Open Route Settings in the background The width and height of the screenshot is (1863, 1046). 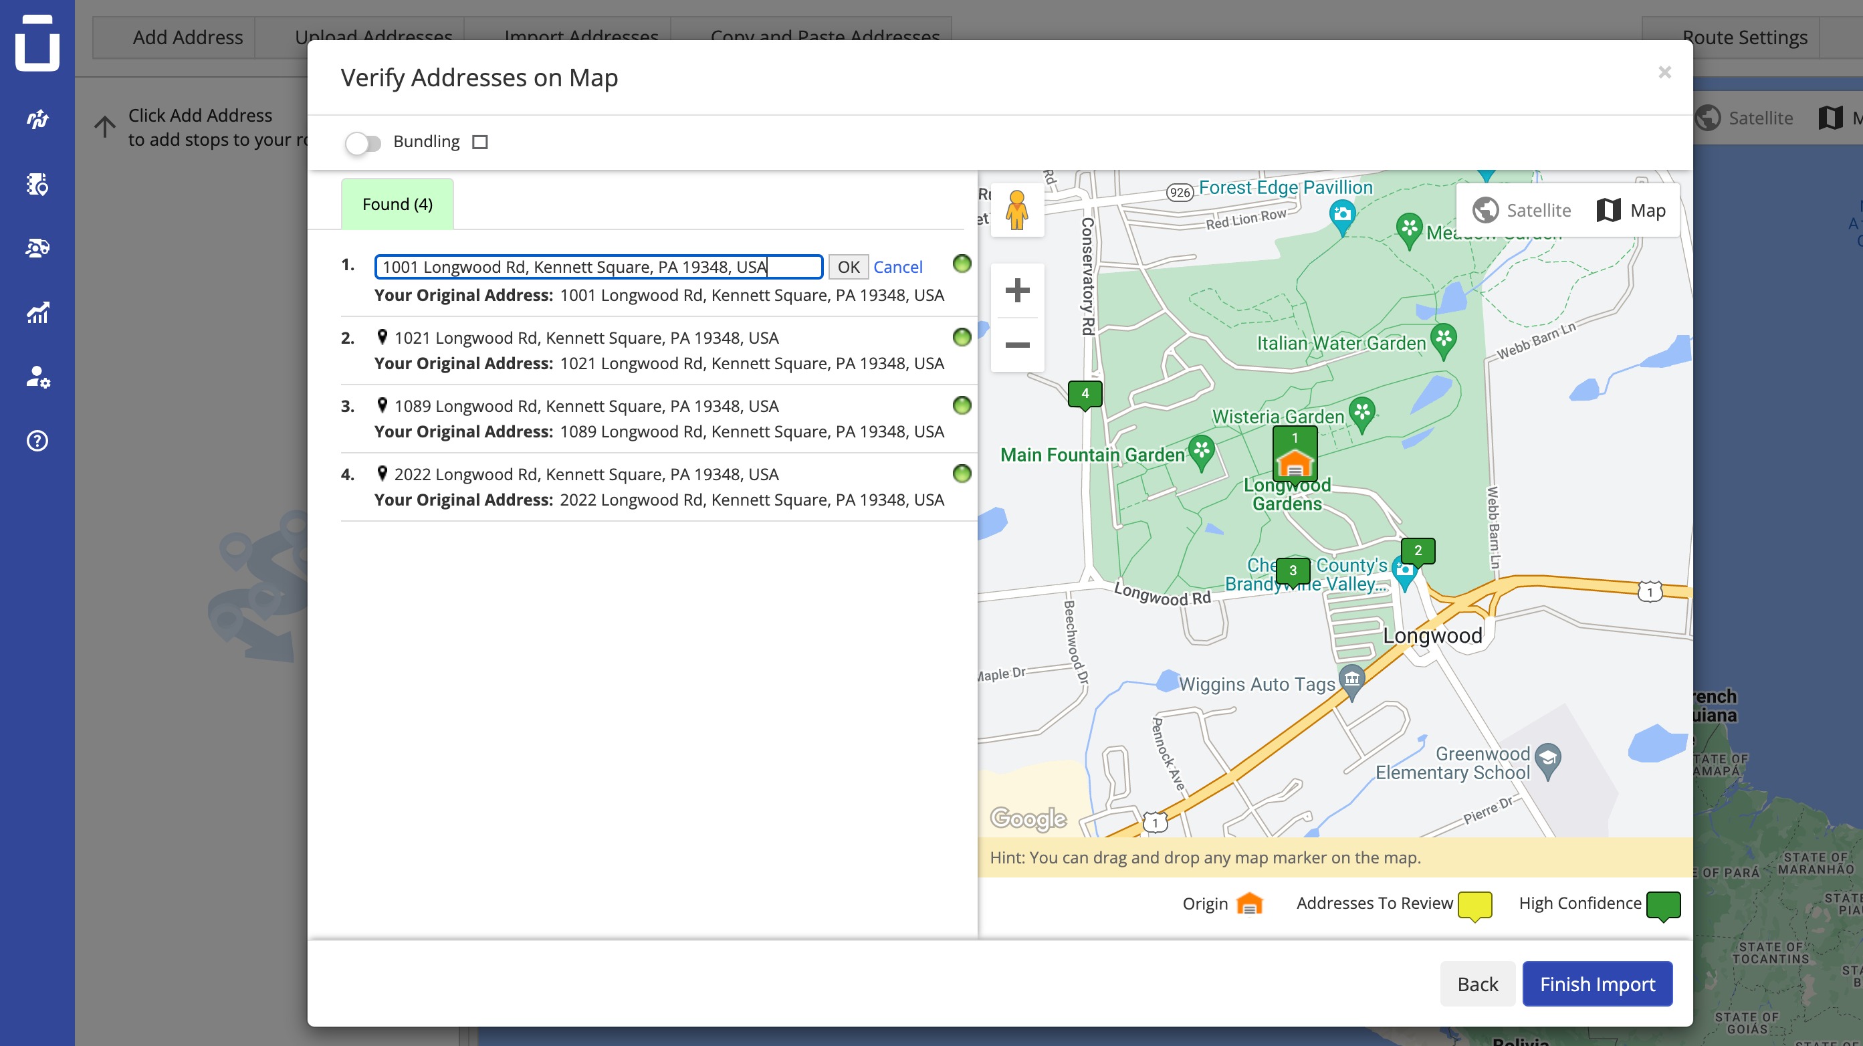tap(1745, 37)
